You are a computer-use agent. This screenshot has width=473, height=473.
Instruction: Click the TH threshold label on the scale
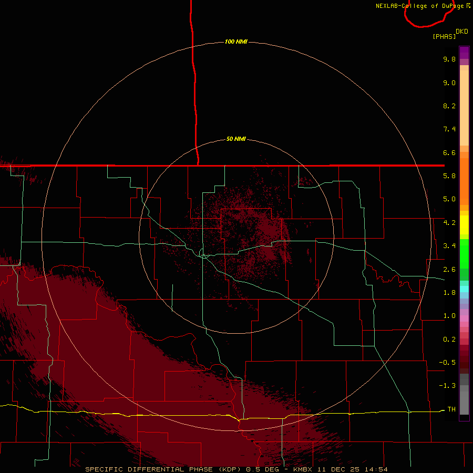click(451, 409)
